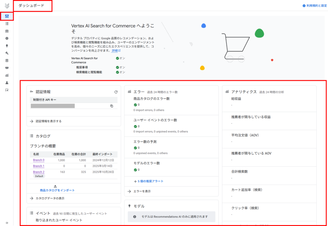Image resolution: width=328 pixels, height=226 pixels.
Task: Click 商品カタログのエラー数 heading
Action: coord(152,99)
